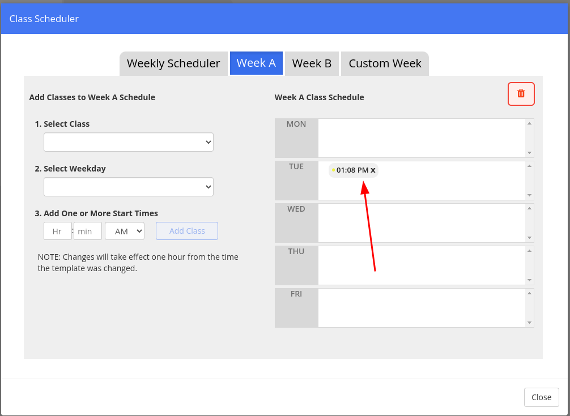Click the MON day label

click(x=296, y=124)
